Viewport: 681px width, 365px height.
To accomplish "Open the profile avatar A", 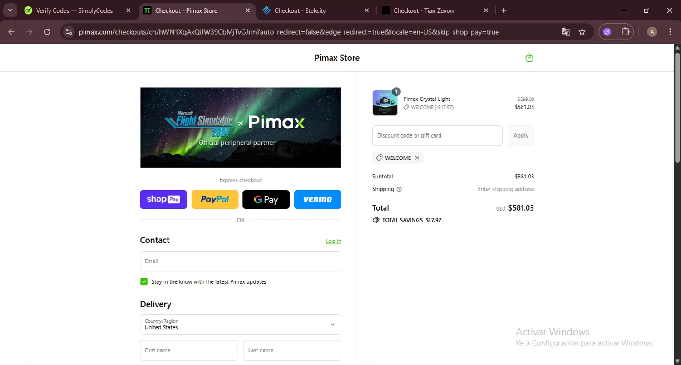I will 652,32.
